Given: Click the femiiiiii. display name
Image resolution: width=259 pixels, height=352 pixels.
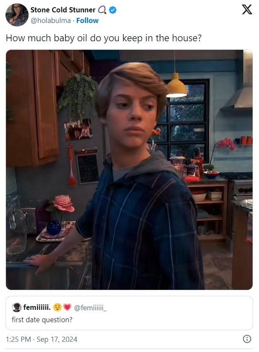Looking at the screenshot, I should [x=37, y=307].
